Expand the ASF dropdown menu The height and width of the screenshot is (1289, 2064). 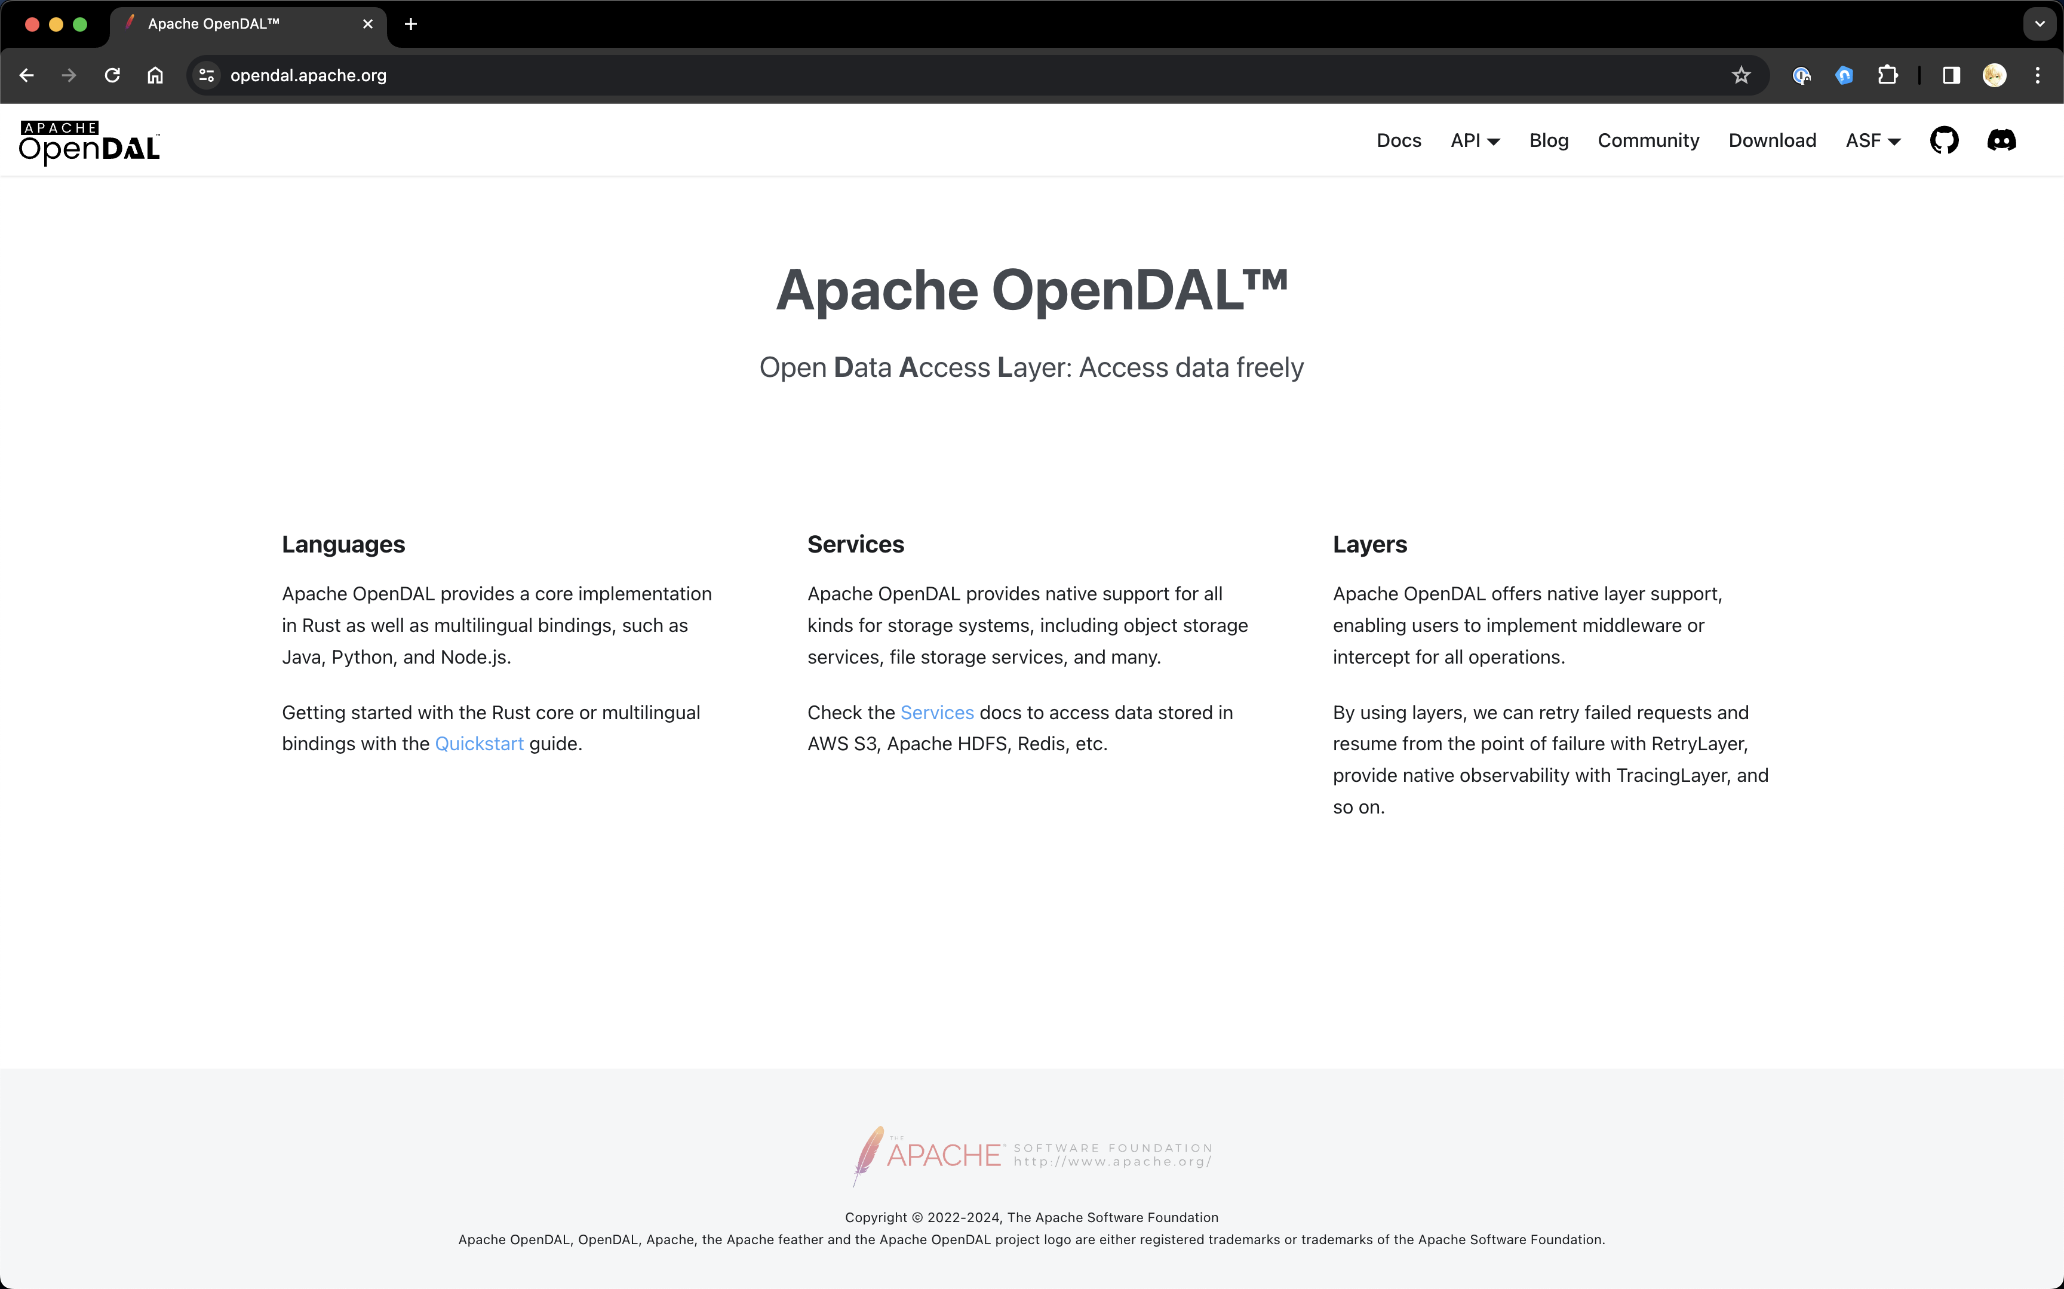[1872, 140]
